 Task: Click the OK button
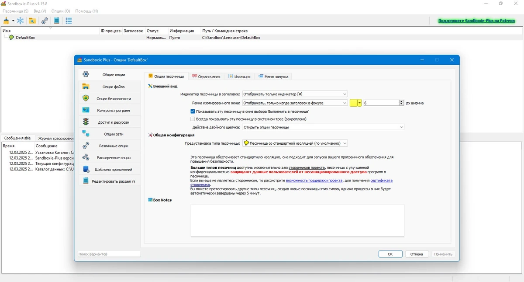click(390, 254)
